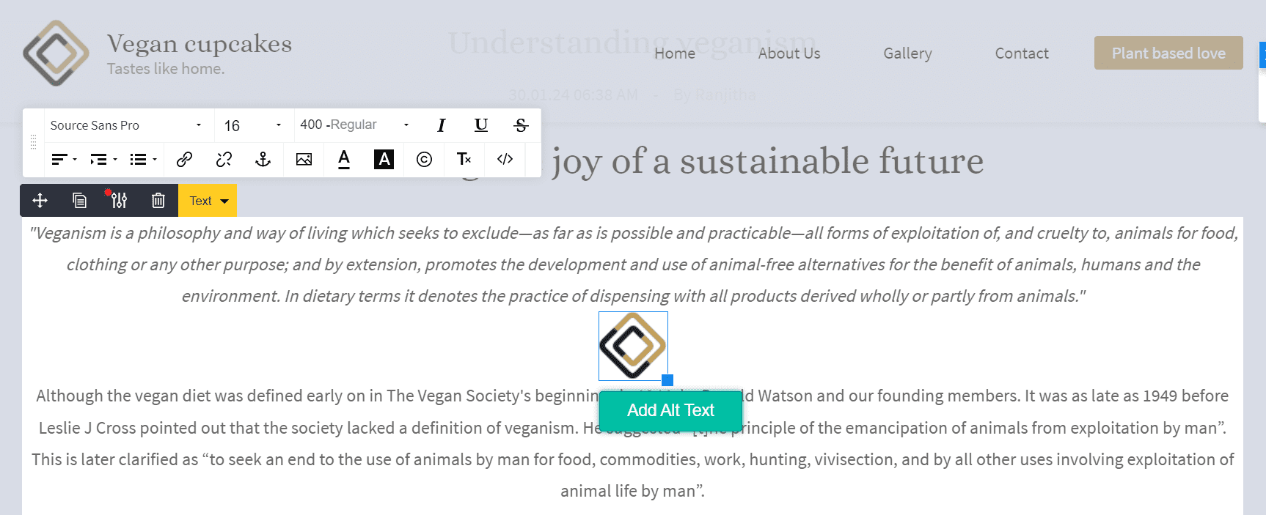Click the Add Alt Text button

point(670,410)
